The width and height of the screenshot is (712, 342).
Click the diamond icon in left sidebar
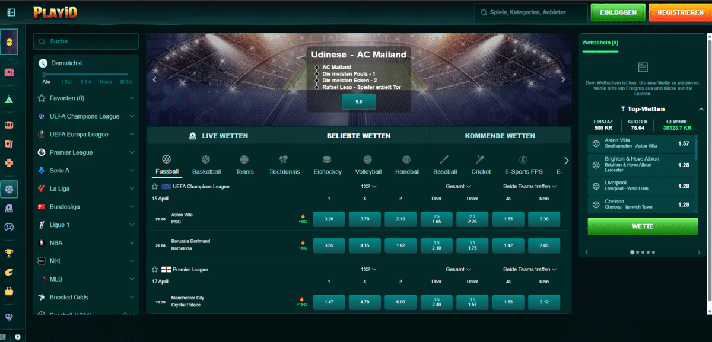pos(9,317)
